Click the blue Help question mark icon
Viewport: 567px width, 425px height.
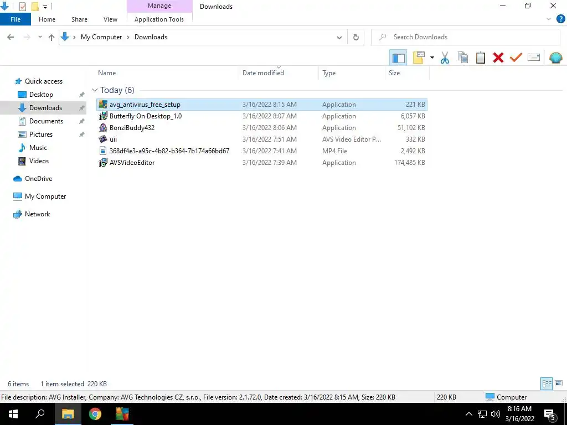(560, 19)
